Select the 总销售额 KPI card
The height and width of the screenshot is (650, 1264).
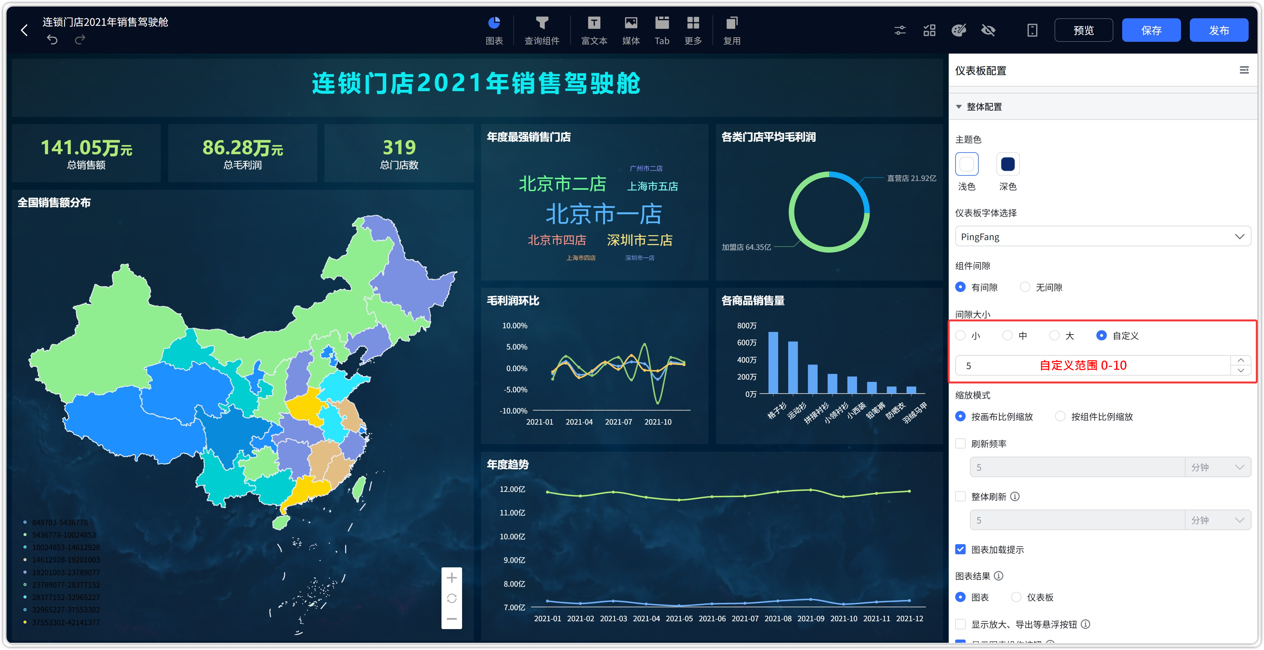coord(86,153)
